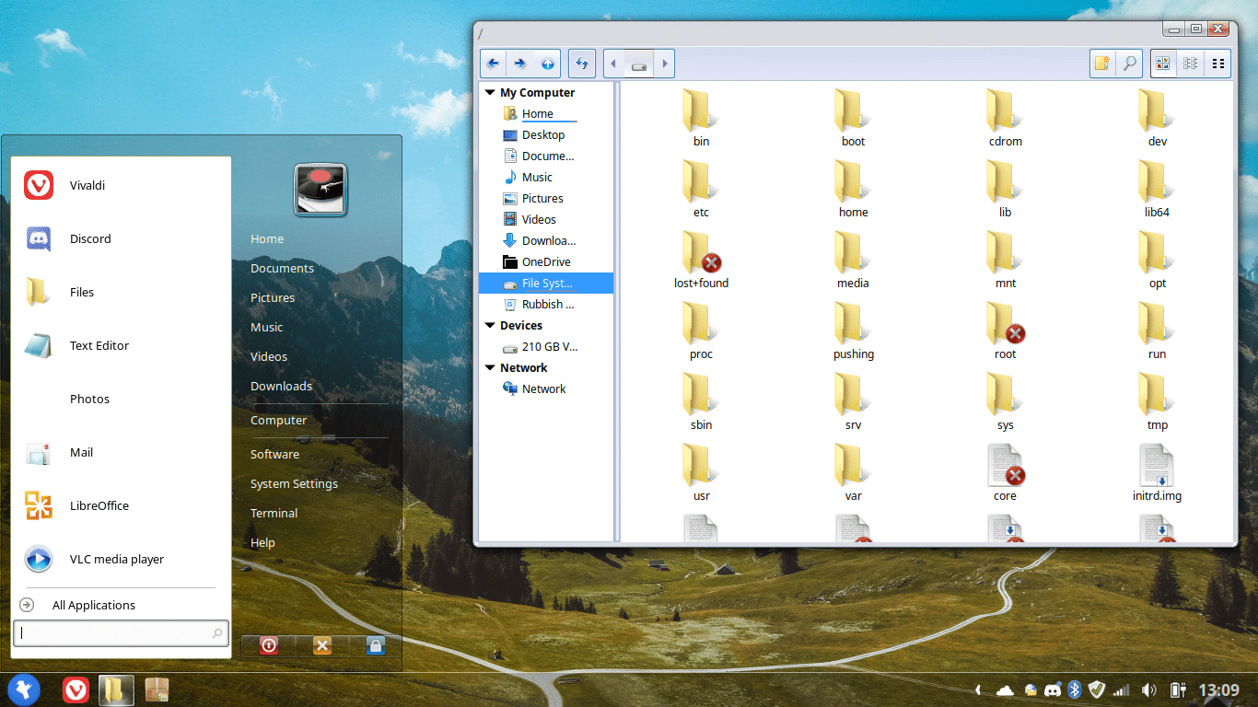Collapse the Network sidebar section

click(490, 368)
